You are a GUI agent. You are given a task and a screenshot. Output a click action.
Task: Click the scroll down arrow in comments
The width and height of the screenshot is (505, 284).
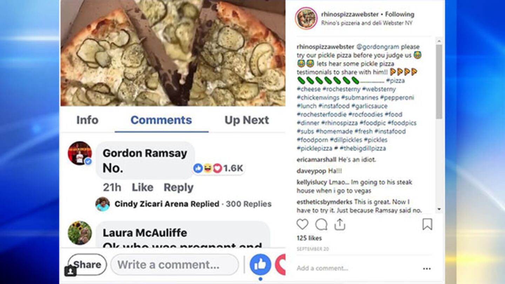tap(439, 209)
